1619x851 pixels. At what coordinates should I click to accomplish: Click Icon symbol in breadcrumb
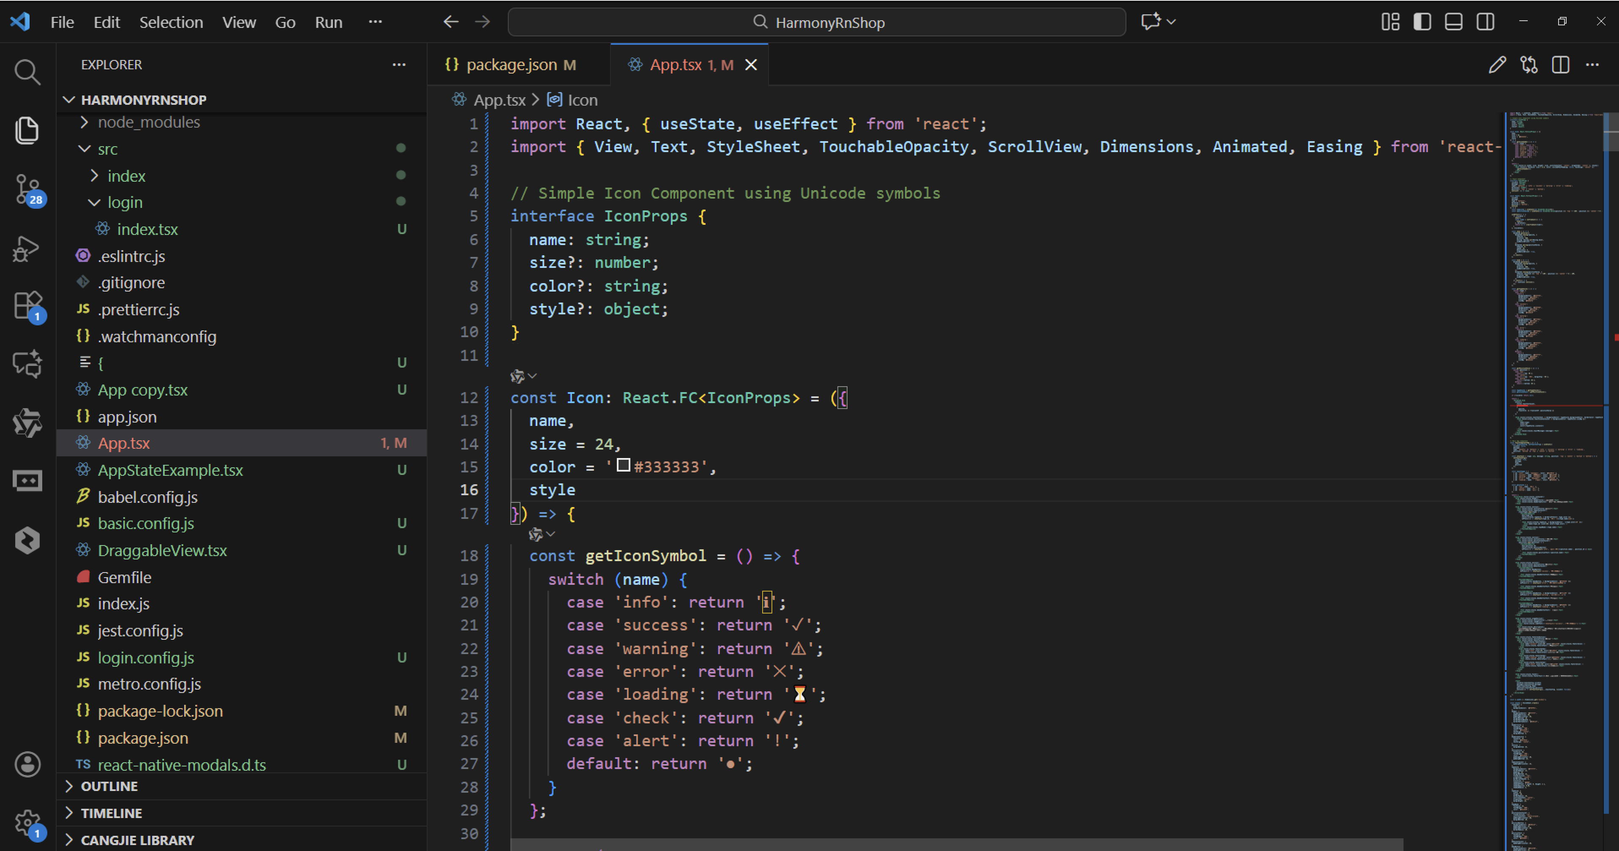582,100
